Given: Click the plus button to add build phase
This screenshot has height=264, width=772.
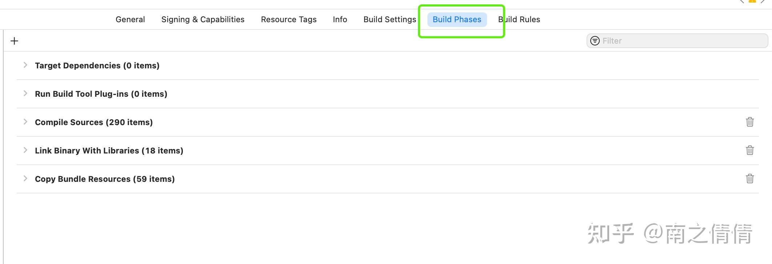Looking at the screenshot, I should [14, 41].
